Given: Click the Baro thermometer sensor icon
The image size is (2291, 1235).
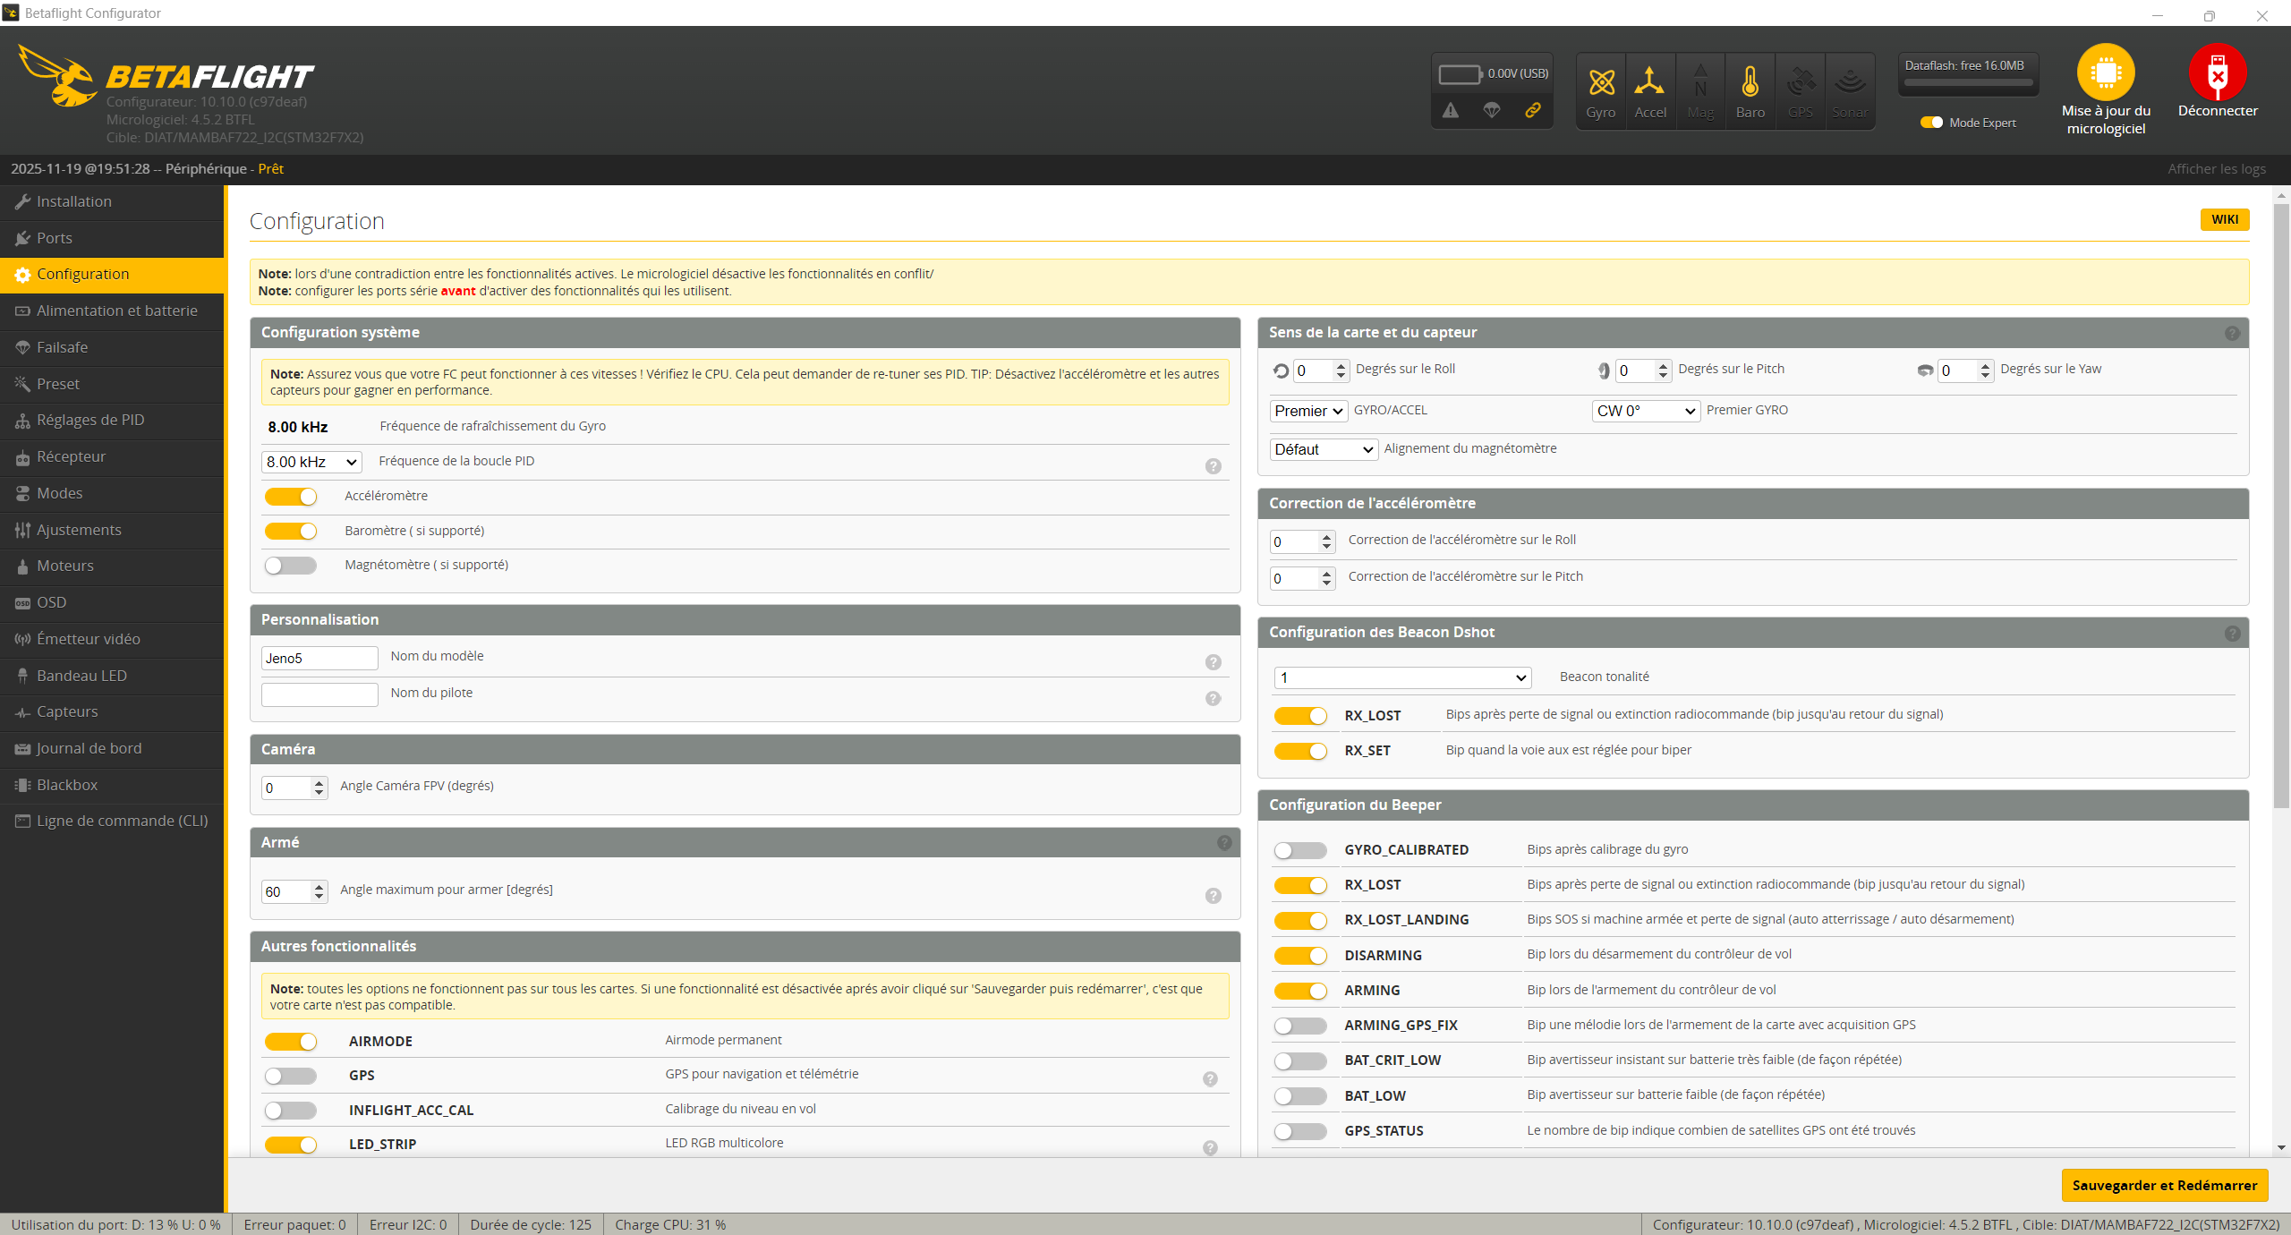Looking at the screenshot, I should point(1750,83).
